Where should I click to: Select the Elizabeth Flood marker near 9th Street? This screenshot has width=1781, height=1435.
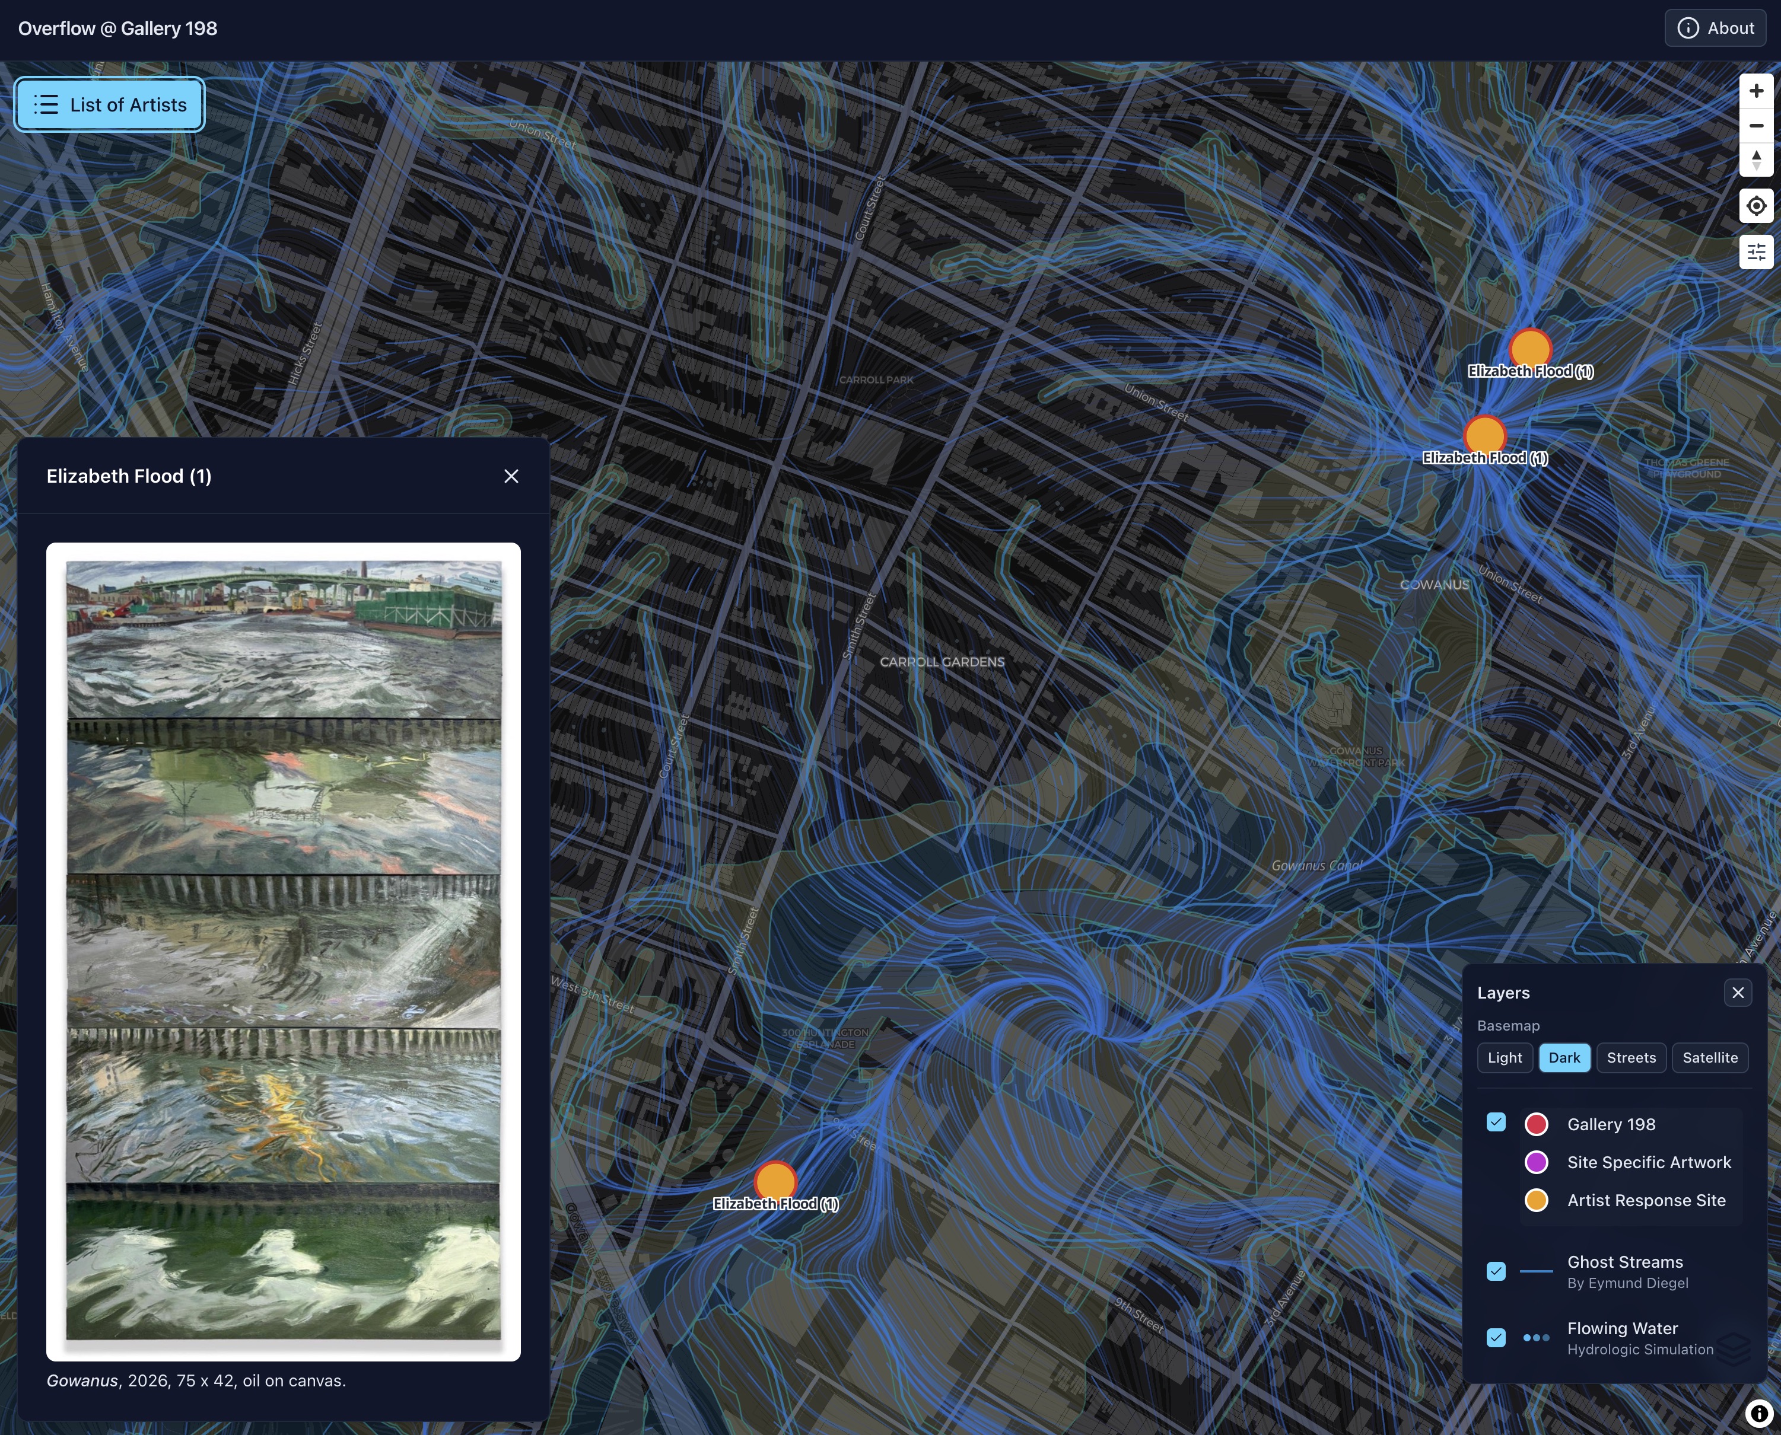point(775,1182)
